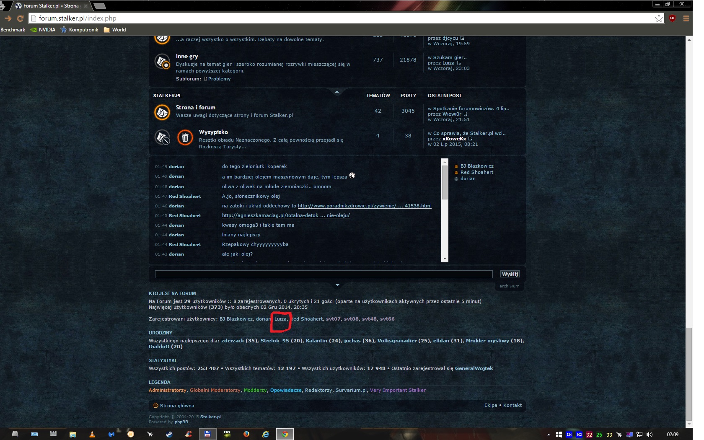Click the Wysypisko trash bin icon
704x440 pixels.
click(x=185, y=137)
